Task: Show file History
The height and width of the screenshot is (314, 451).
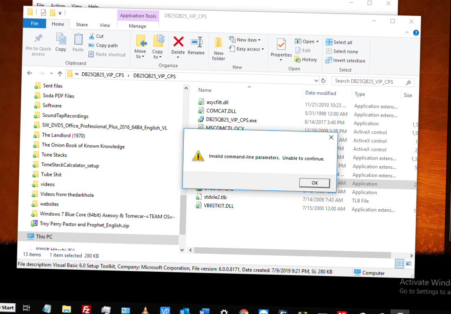Action: [306, 60]
